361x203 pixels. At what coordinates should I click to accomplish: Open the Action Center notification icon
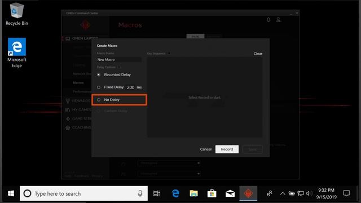click(x=346, y=193)
